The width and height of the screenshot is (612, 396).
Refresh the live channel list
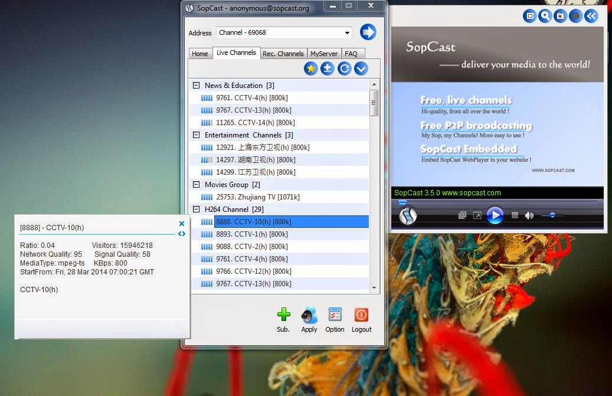coord(344,69)
